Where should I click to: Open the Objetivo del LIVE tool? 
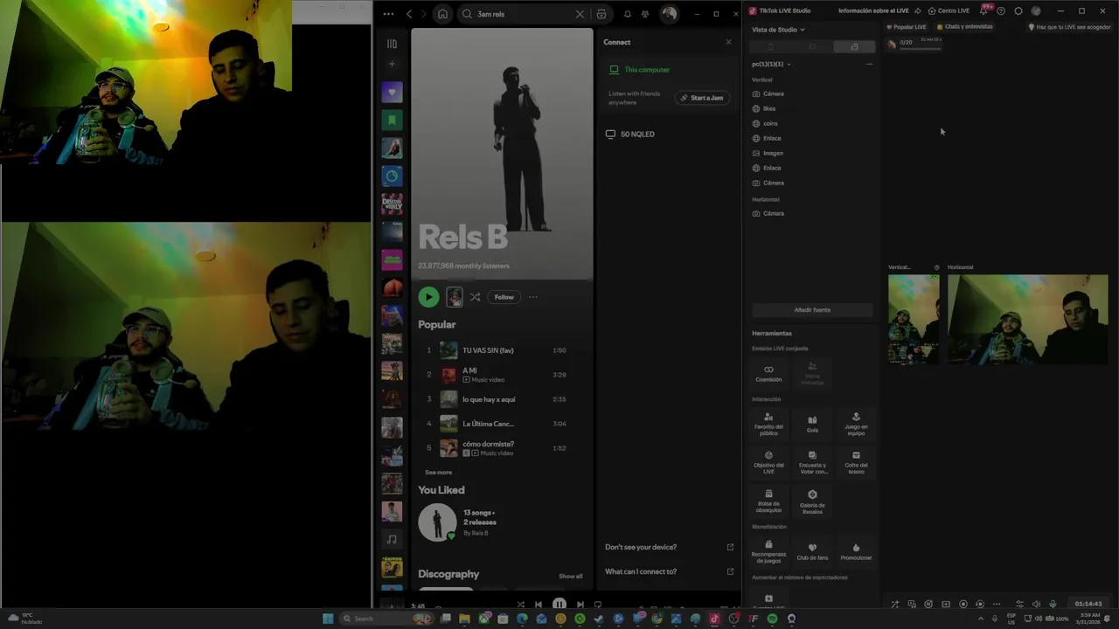pos(768,463)
